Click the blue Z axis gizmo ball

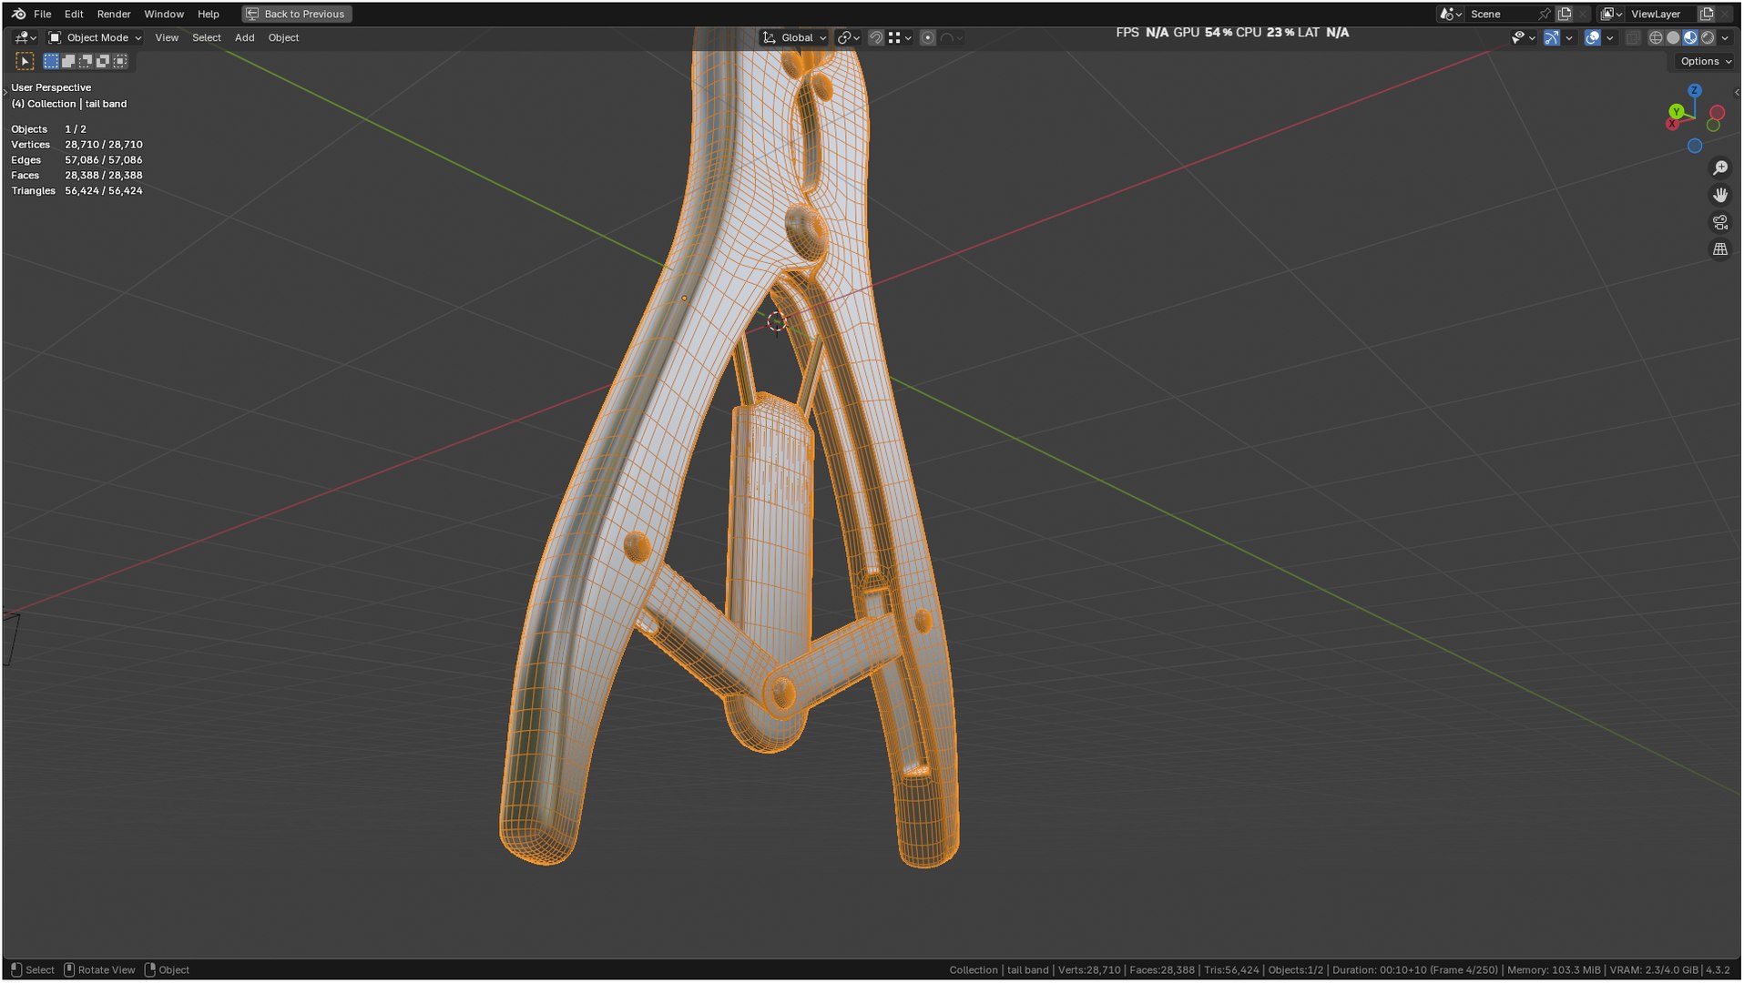1694,91
